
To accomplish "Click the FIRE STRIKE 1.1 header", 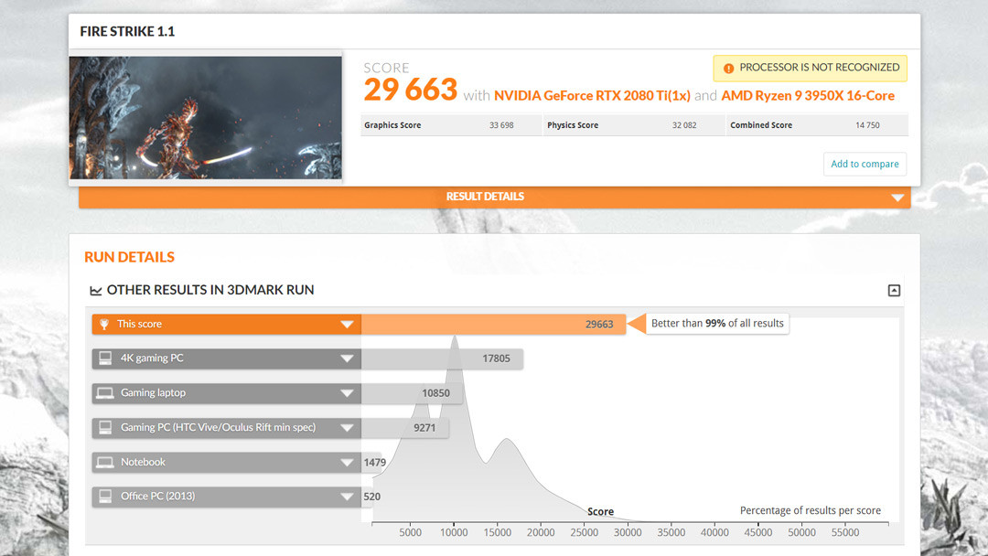I will pyautogui.click(x=128, y=31).
